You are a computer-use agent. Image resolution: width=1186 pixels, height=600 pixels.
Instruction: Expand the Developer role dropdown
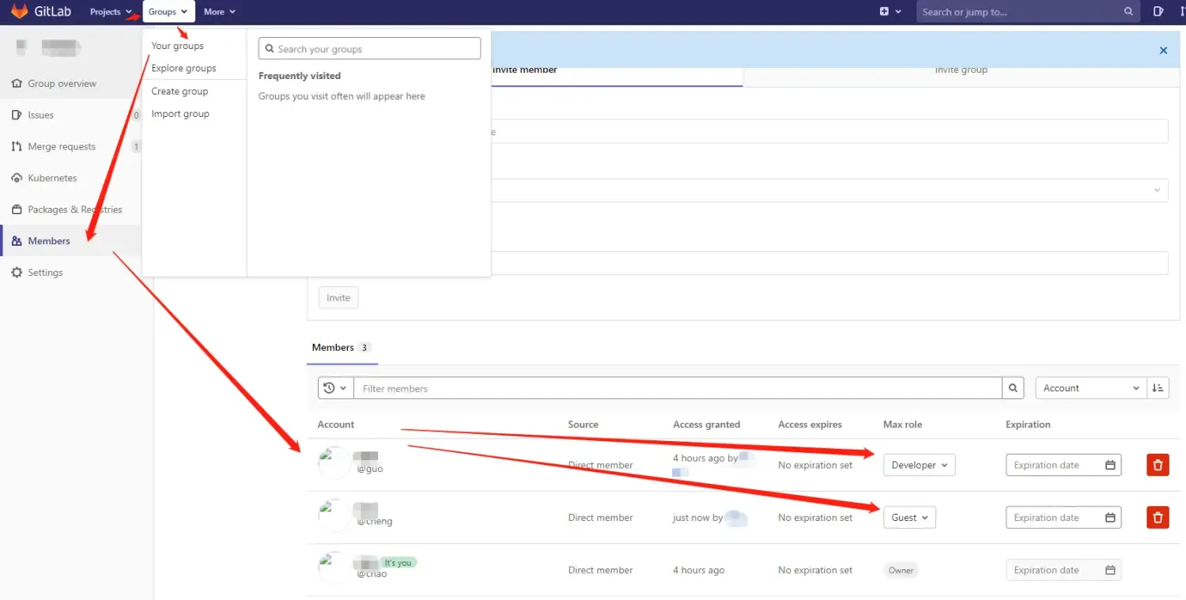pos(919,465)
